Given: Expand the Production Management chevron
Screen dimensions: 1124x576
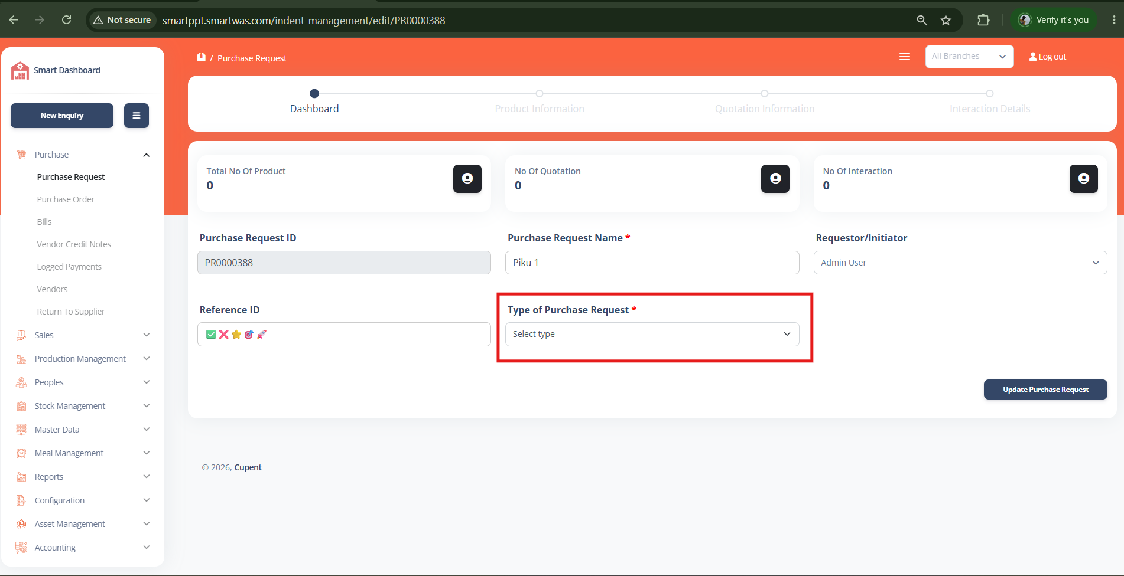Looking at the screenshot, I should pos(147,359).
